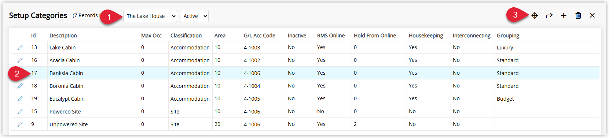Click Housekeeping No in Unpowered Site row
The image size is (609, 138).
(412, 124)
